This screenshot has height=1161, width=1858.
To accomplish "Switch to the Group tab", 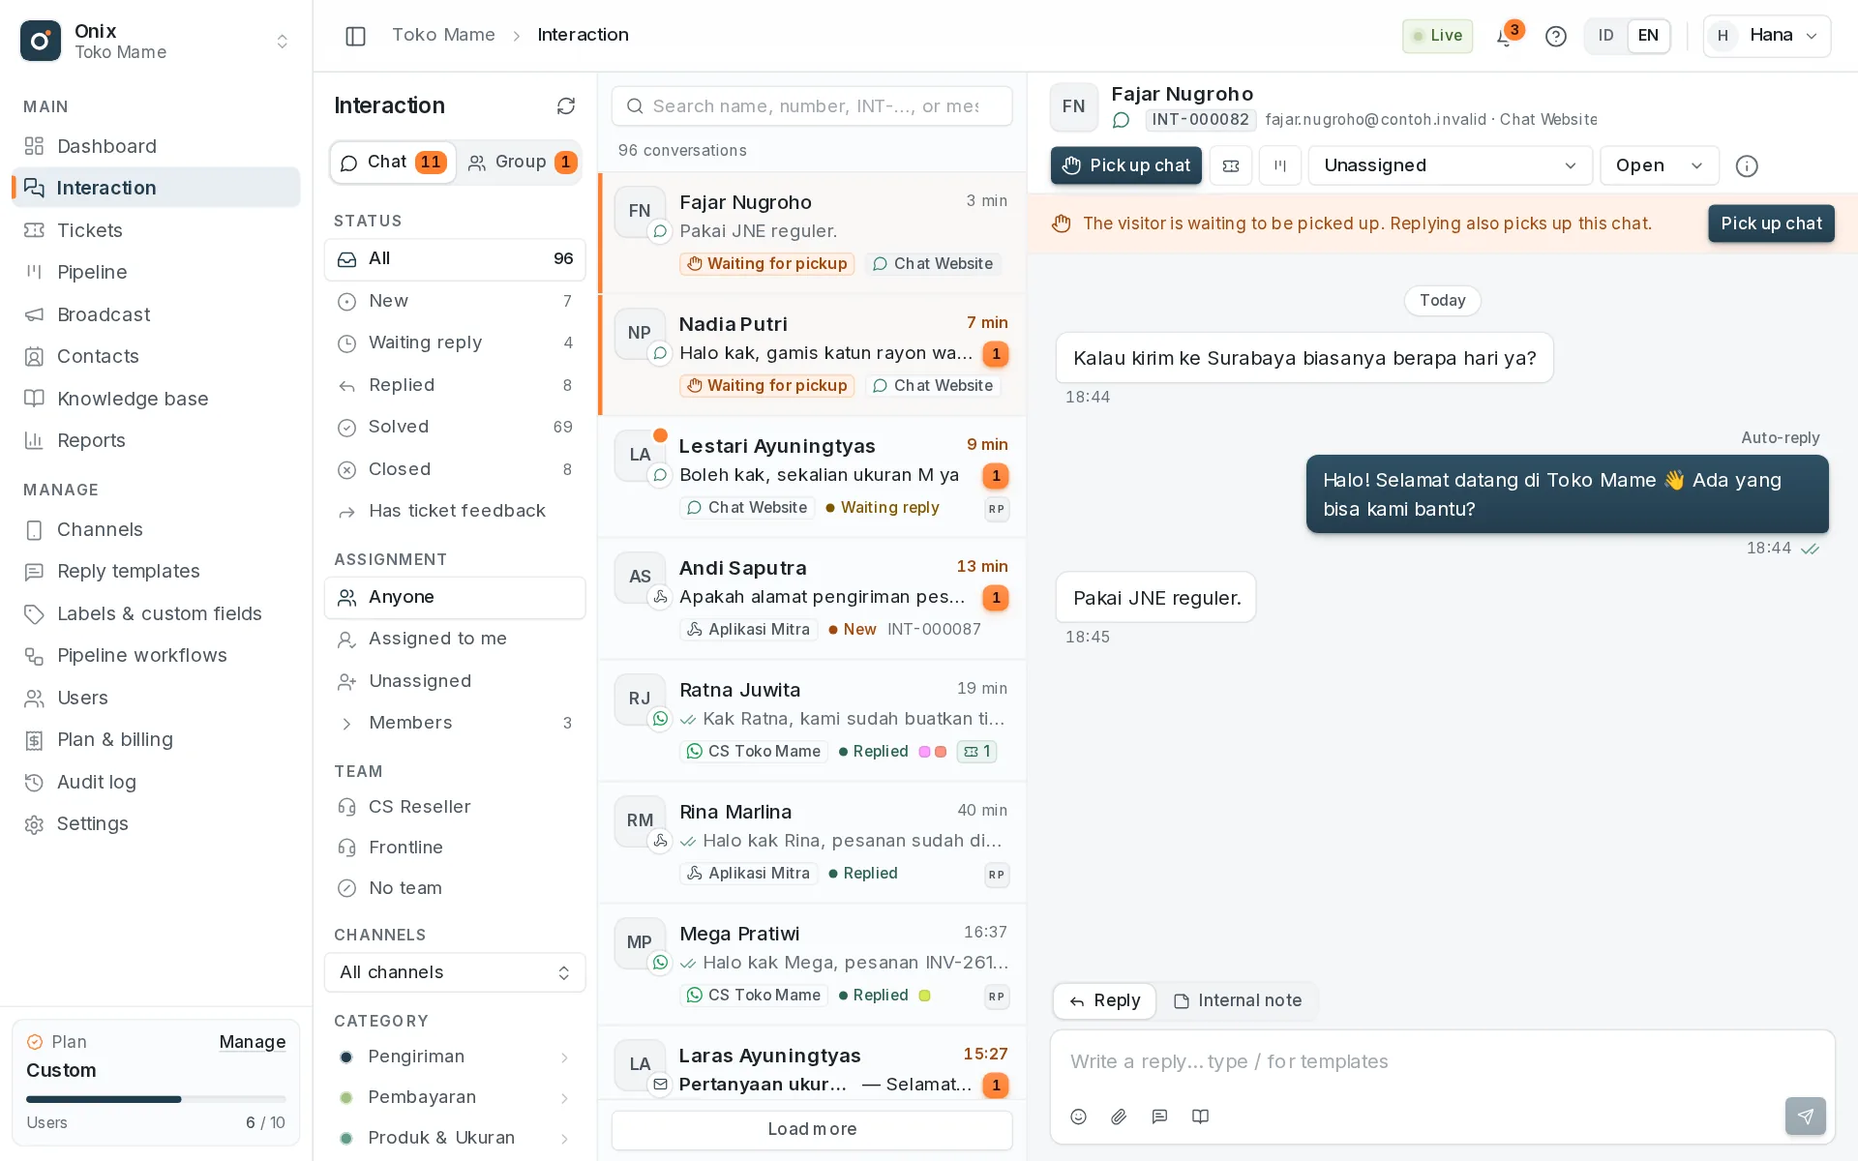I will [522, 162].
